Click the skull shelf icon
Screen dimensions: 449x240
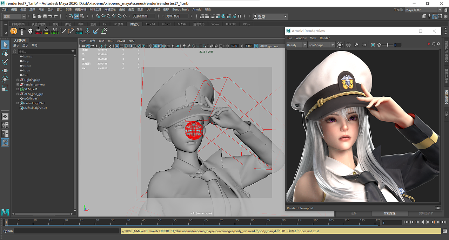click(x=30, y=31)
